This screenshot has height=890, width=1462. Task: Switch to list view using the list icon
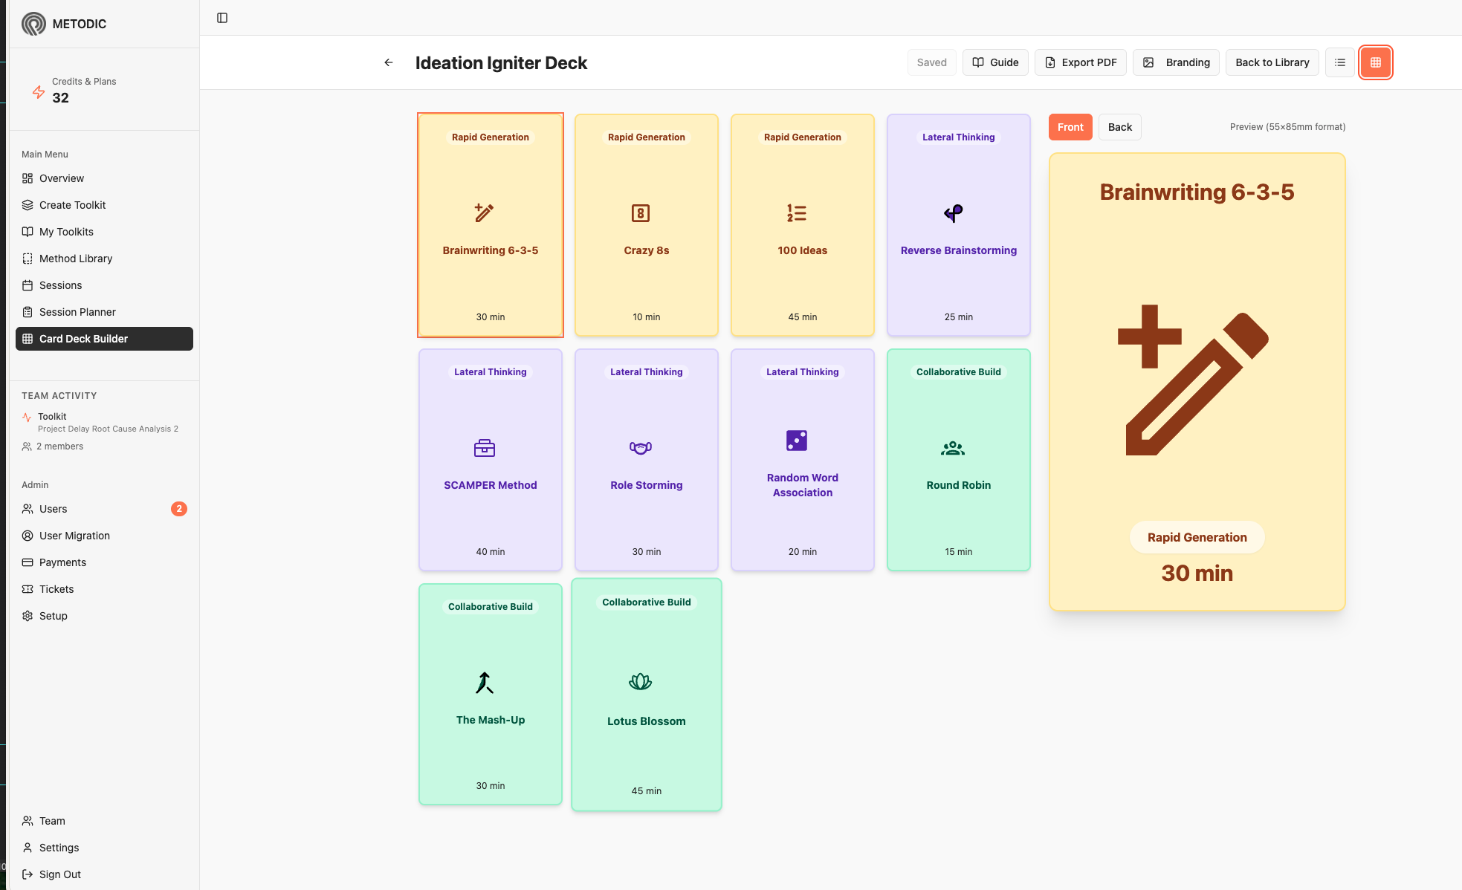click(x=1339, y=62)
